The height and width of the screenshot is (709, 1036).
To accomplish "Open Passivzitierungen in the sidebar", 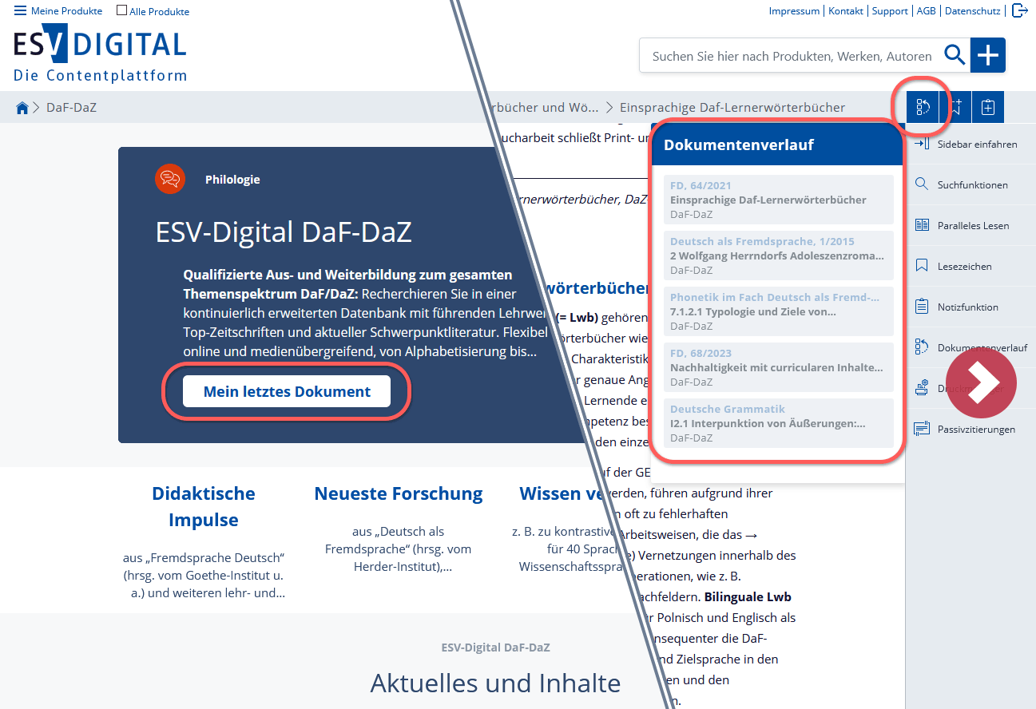I will tap(970, 429).
